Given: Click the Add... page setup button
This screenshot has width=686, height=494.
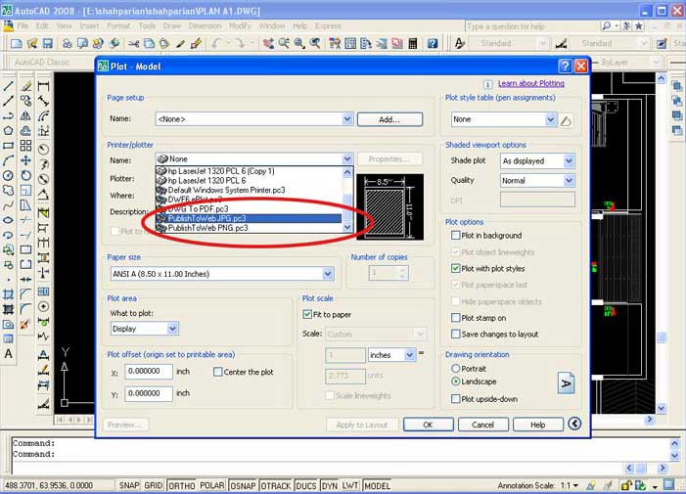Looking at the screenshot, I should pos(389,119).
